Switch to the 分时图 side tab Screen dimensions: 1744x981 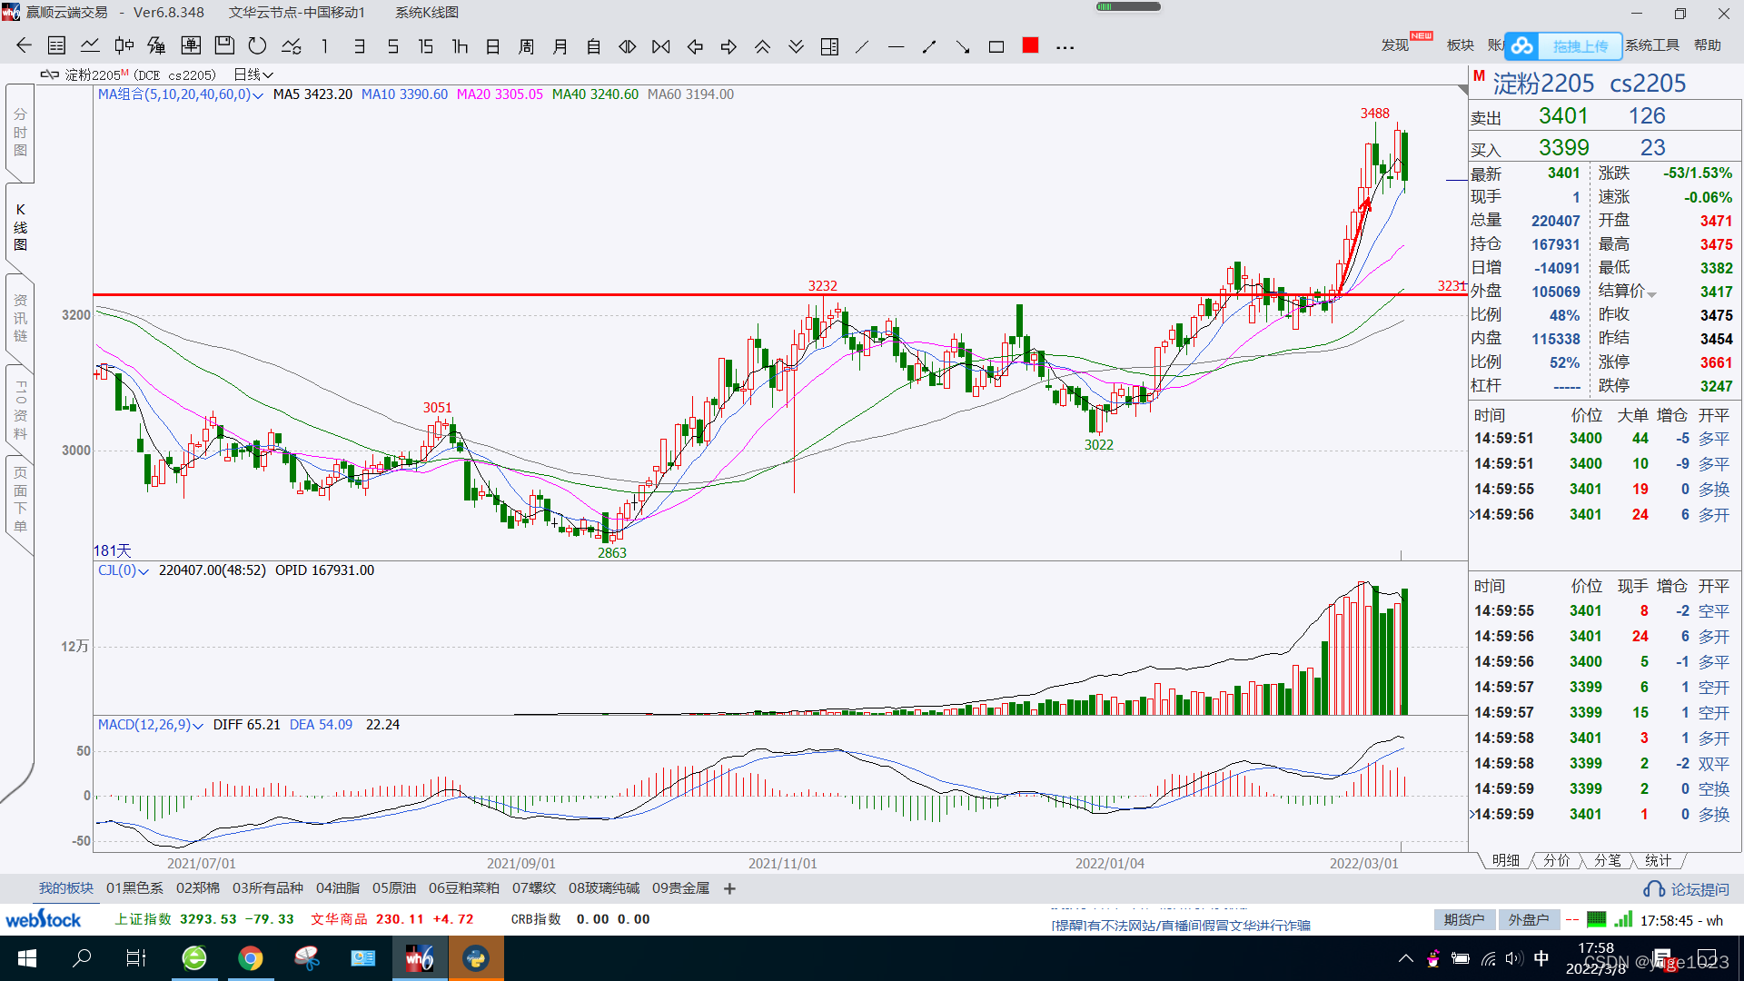click(x=20, y=133)
